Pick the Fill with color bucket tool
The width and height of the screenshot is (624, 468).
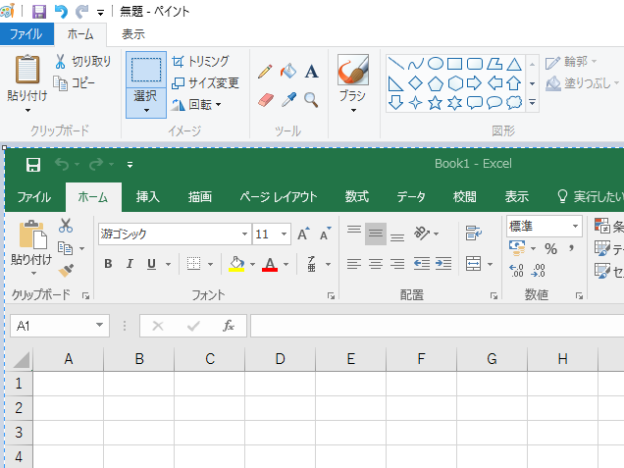[x=287, y=72]
